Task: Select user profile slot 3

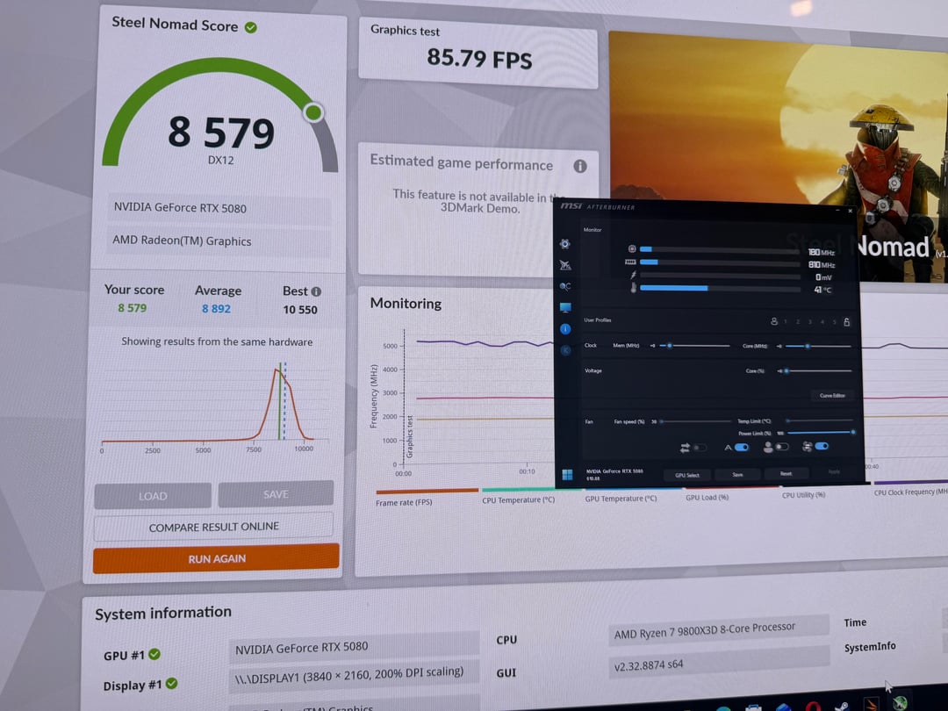Action: [810, 321]
